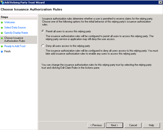Click green icon beside Specify Display Name
Viewport: 163px width, 130px height.
click(x=2, y=33)
